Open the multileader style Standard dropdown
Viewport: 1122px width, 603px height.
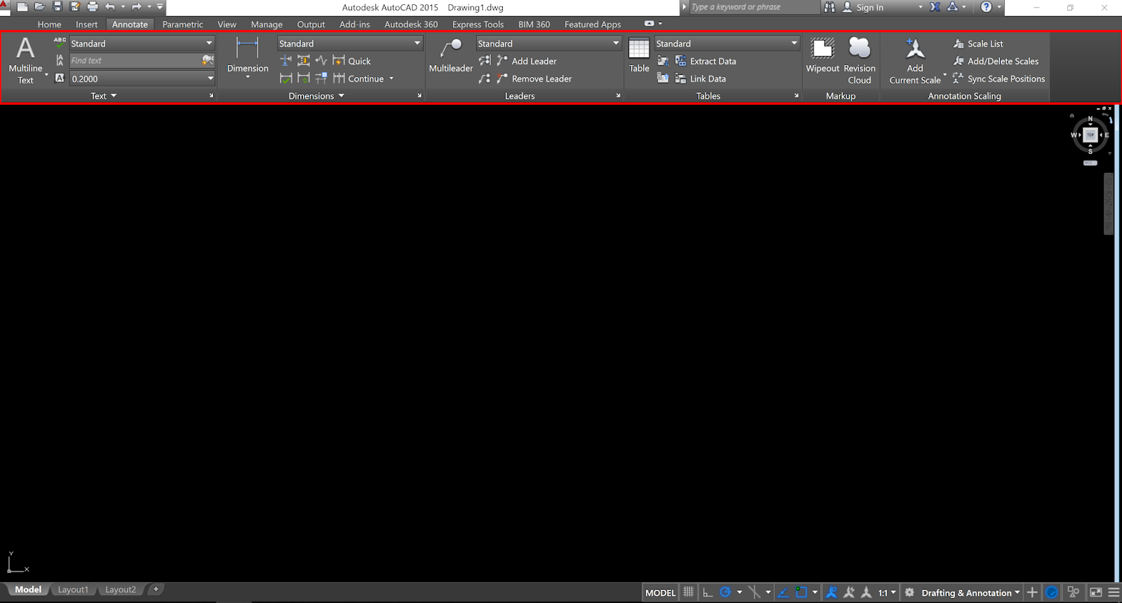click(x=549, y=43)
